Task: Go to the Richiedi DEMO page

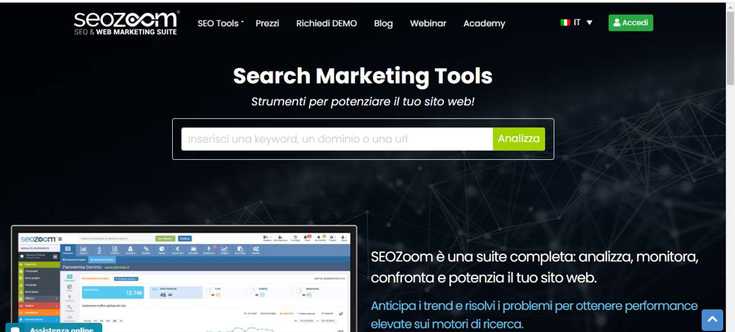Action: (326, 23)
